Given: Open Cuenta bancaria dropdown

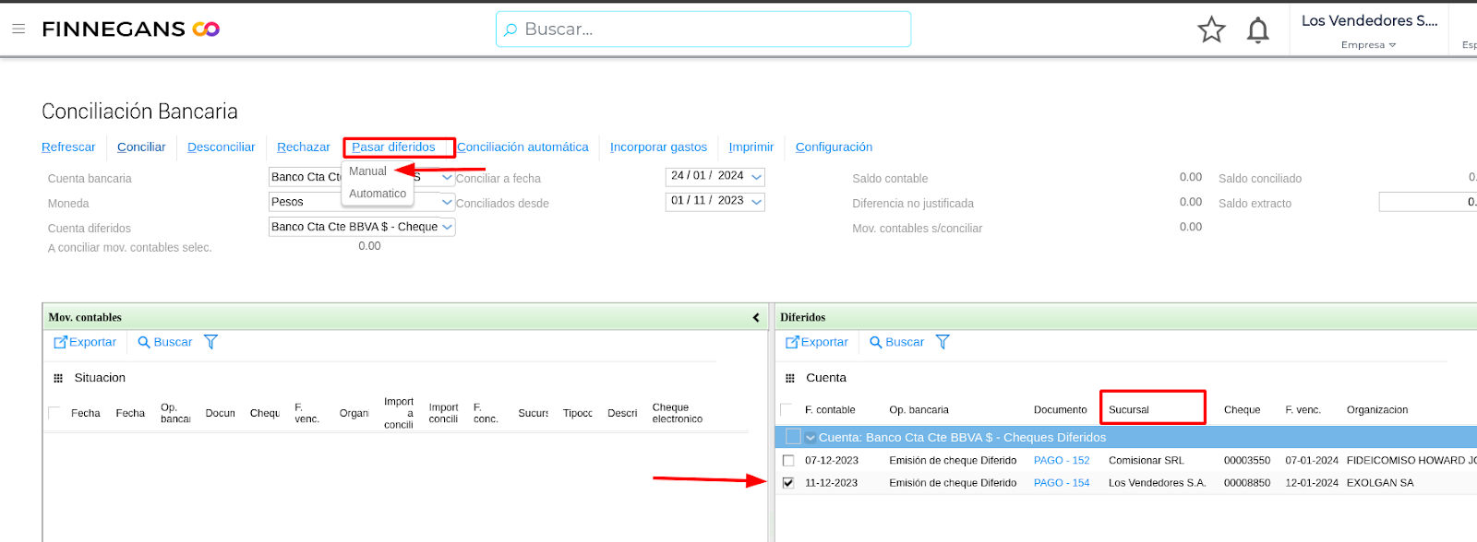Looking at the screenshot, I should click(x=447, y=177).
